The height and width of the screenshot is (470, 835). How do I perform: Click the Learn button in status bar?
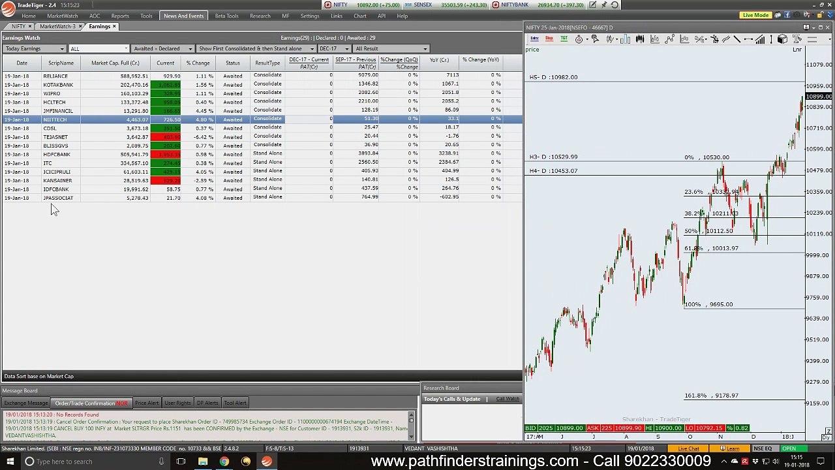click(731, 448)
